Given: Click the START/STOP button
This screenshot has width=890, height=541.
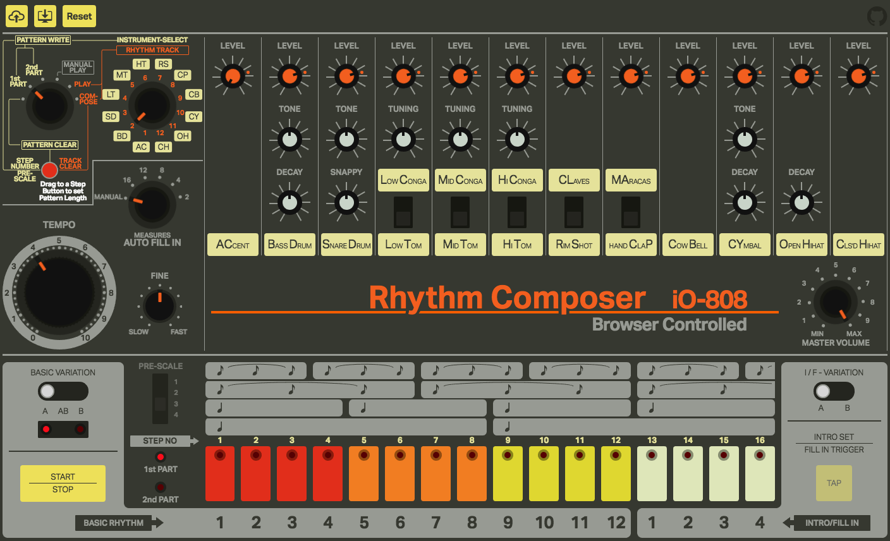Looking at the screenshot, I should coord(62,482).
